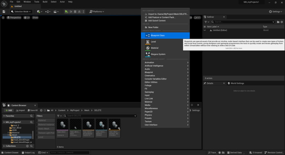Viewport: 285px width, 155px height.
Task: Click search icon in Favorites section
Action: tap(31, 116)
